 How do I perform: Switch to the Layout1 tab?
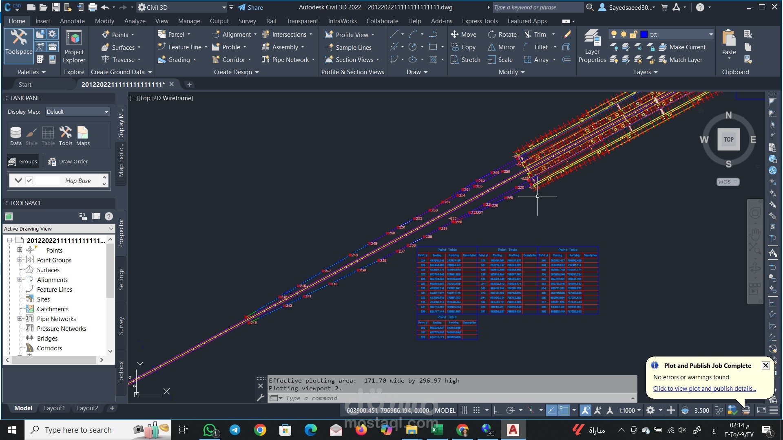54,408
